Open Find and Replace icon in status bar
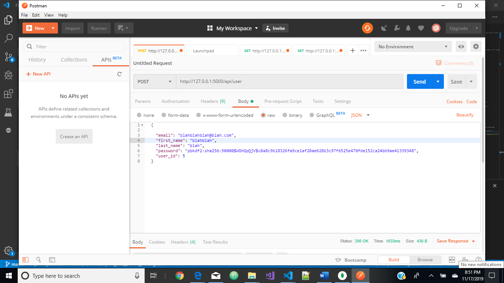The image size is (504, 283). [38, 260]
